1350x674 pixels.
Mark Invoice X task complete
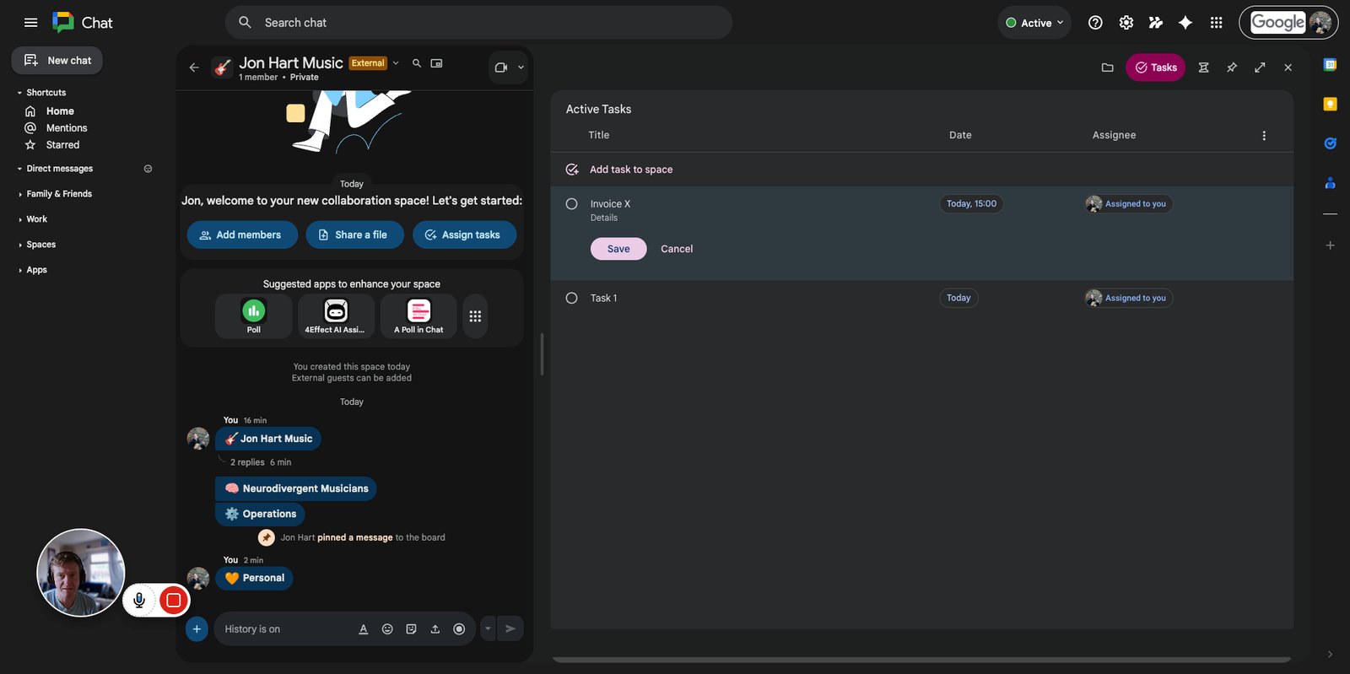[571, 204]
